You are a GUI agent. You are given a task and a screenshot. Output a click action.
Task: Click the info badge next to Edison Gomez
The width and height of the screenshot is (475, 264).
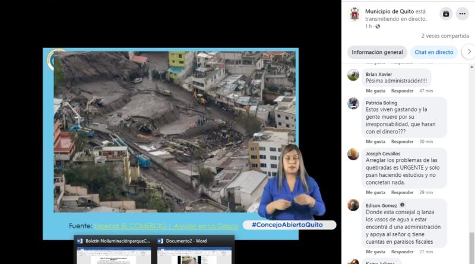(402, 205)
